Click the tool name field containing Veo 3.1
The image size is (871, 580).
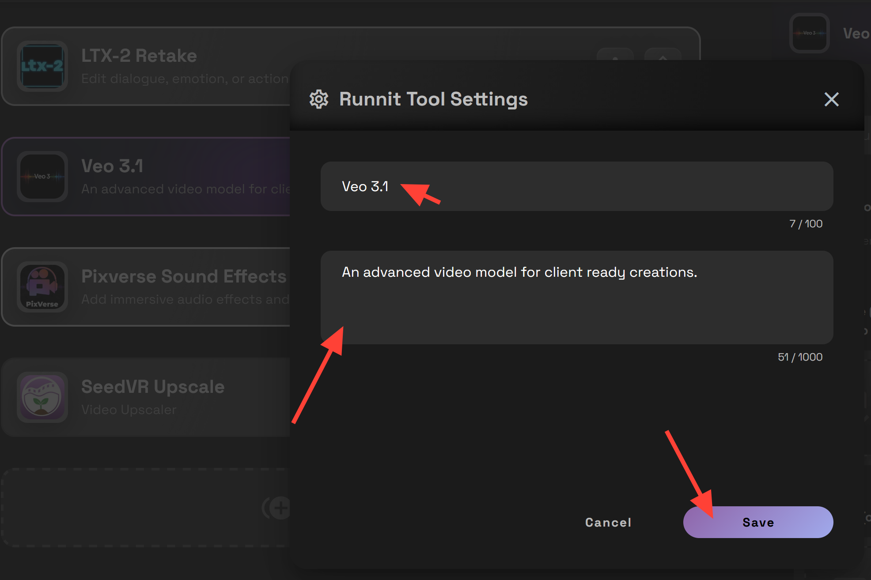[x=576, y=186]
